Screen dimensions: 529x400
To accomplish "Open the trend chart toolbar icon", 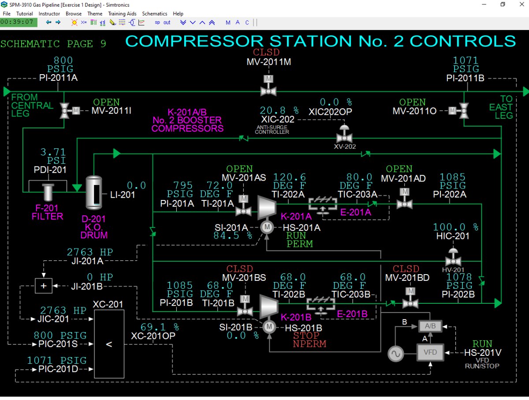I will [x=142, y=22].
